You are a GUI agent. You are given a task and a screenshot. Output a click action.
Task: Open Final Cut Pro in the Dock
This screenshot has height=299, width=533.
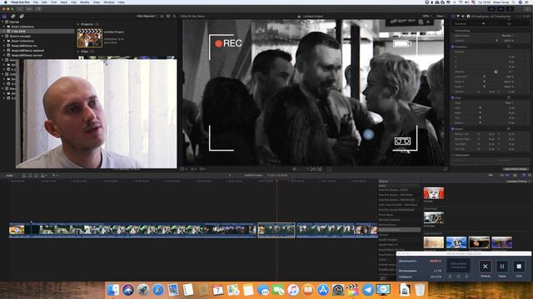coord(352,290)
